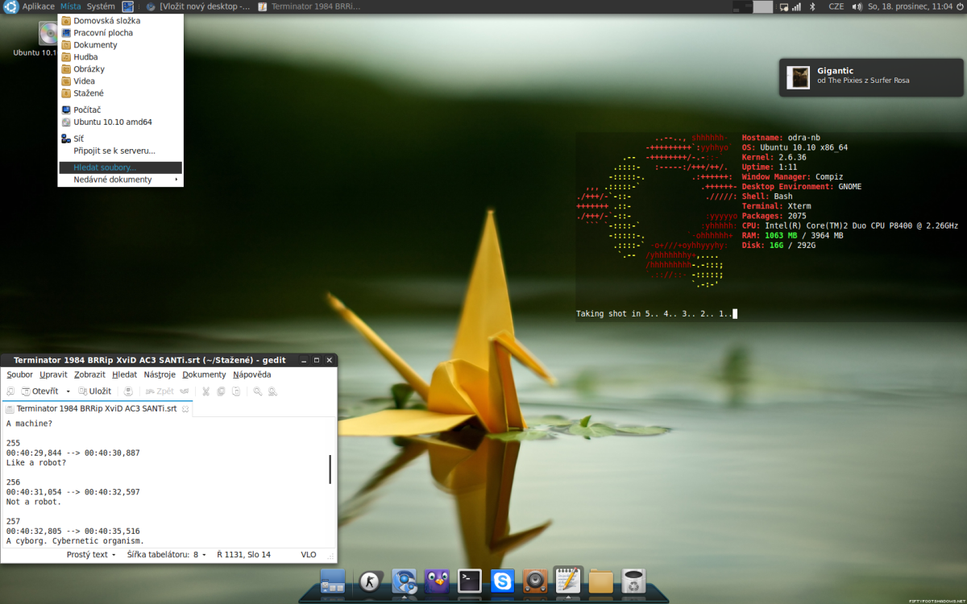Open the Zobrazit menu in gedit
This screenshot has width=967, height=604.
click(89, 374)
